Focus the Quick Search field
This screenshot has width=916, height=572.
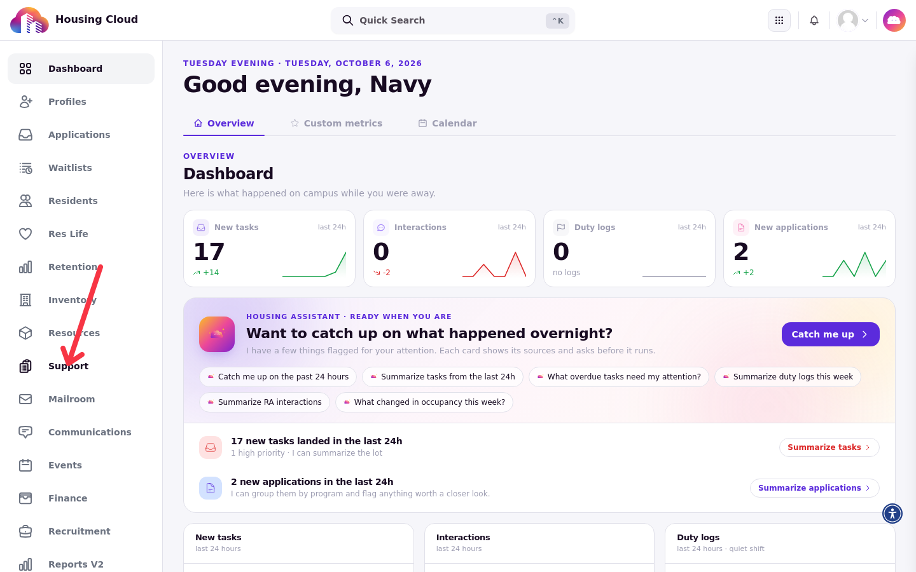pos(453,20)
